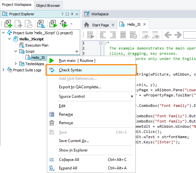This screenshot has height=173, width=196.
Task: Click the Add Project (green plus) toolbar icon
Action: tap(8, 24)
